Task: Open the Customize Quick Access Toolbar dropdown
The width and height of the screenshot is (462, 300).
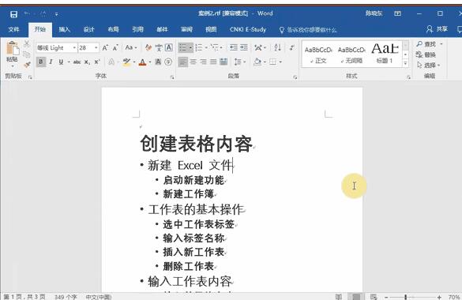Action: [56, 14]
